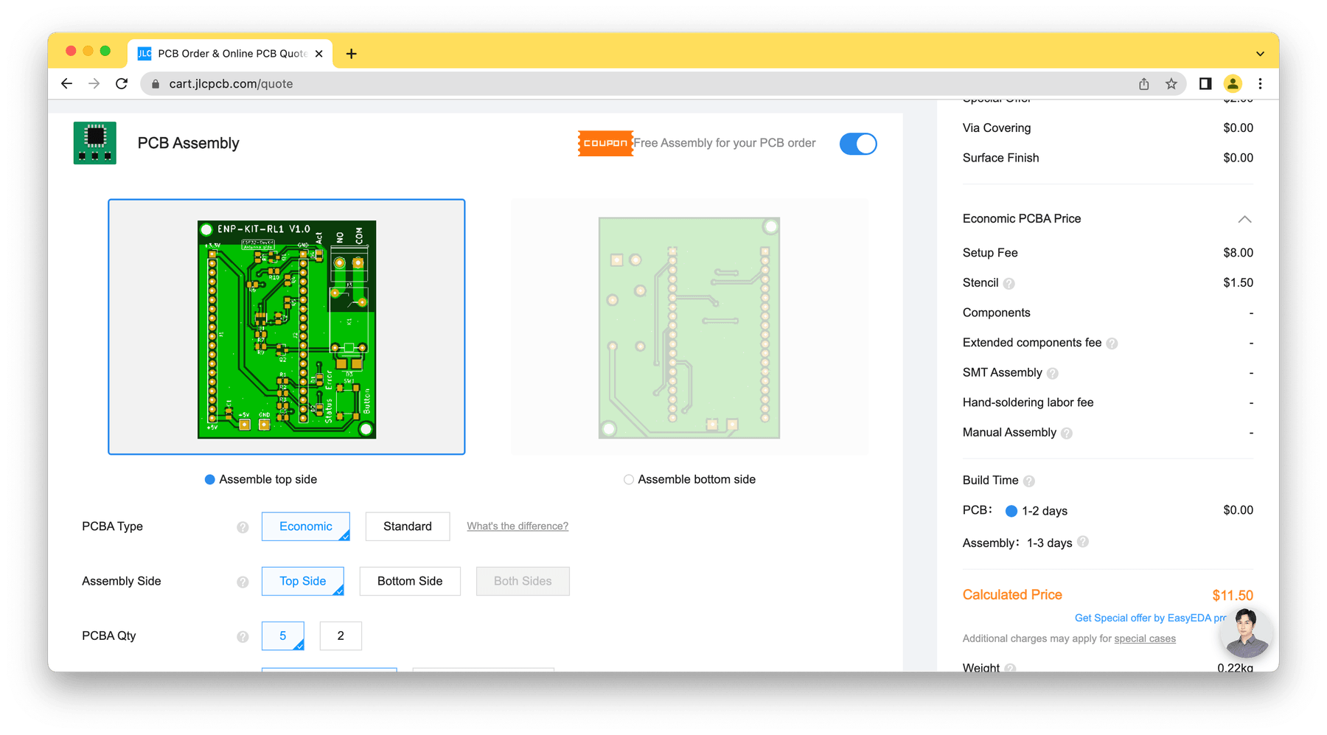1327x735 pixels.
Task: Click the browser reload page icon
Action: 122,84
